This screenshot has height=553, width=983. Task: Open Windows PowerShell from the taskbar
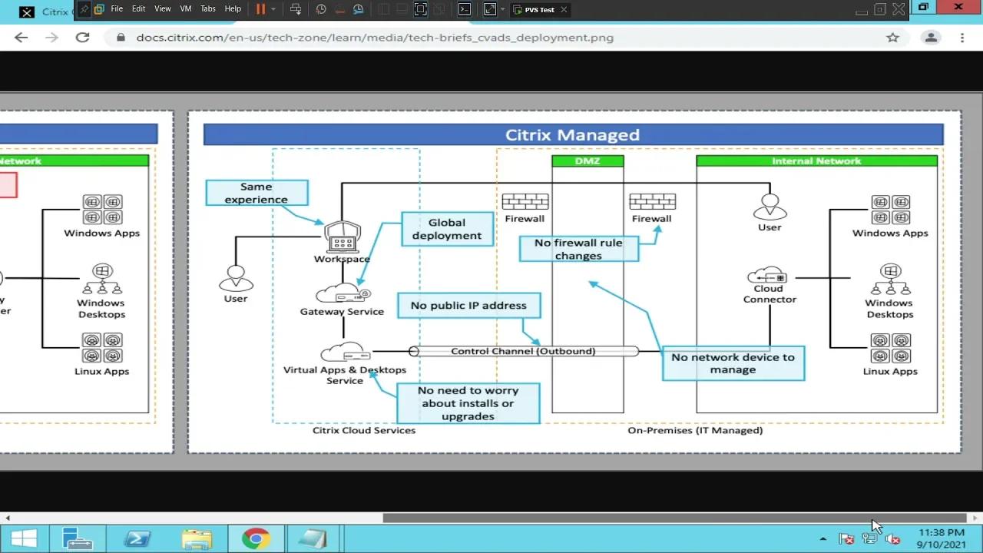[137, 539]
